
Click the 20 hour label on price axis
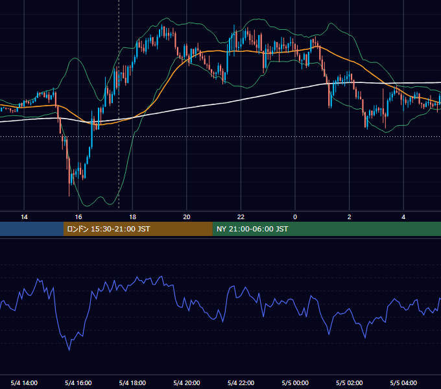tap(187, 217)
